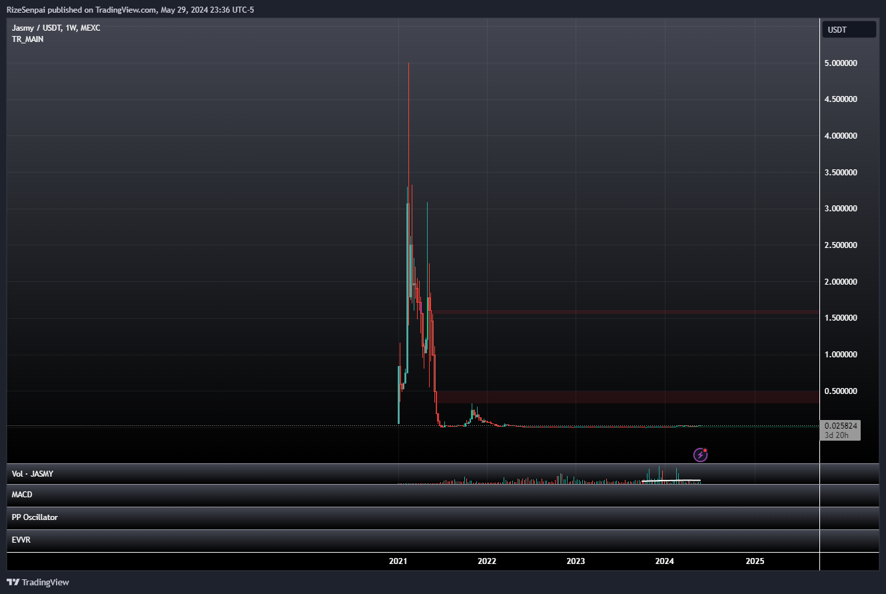The width and height of the screenshot is (886, 594).
Task: Select the EVVR pane label
Action: [x=21, y=540]
